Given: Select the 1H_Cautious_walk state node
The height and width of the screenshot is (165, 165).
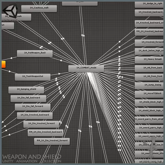Looking at the screenshot, I should click(39, 9).
